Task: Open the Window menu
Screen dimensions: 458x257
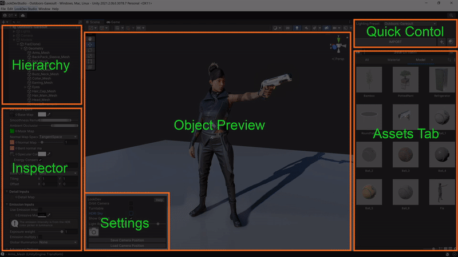Action: 45,9
